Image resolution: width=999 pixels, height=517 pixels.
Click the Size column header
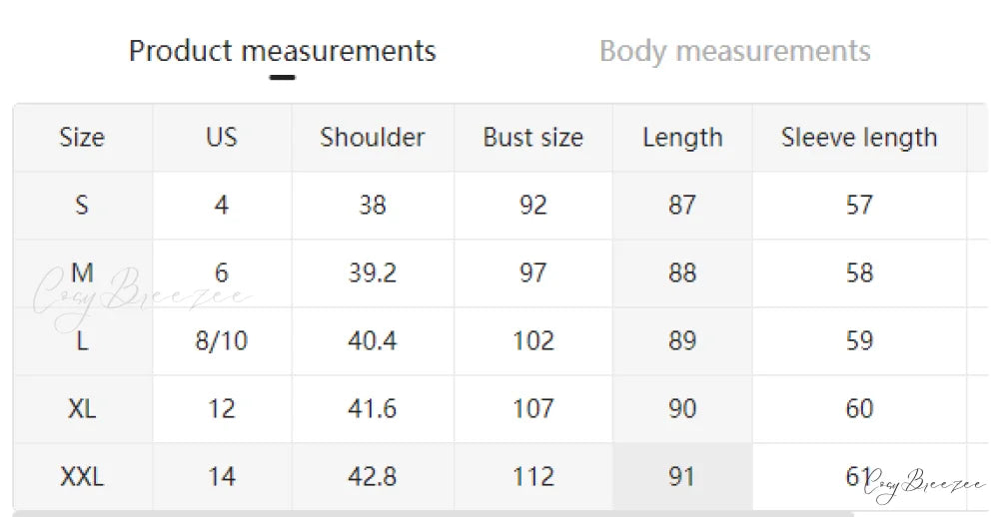pos(82,138)
